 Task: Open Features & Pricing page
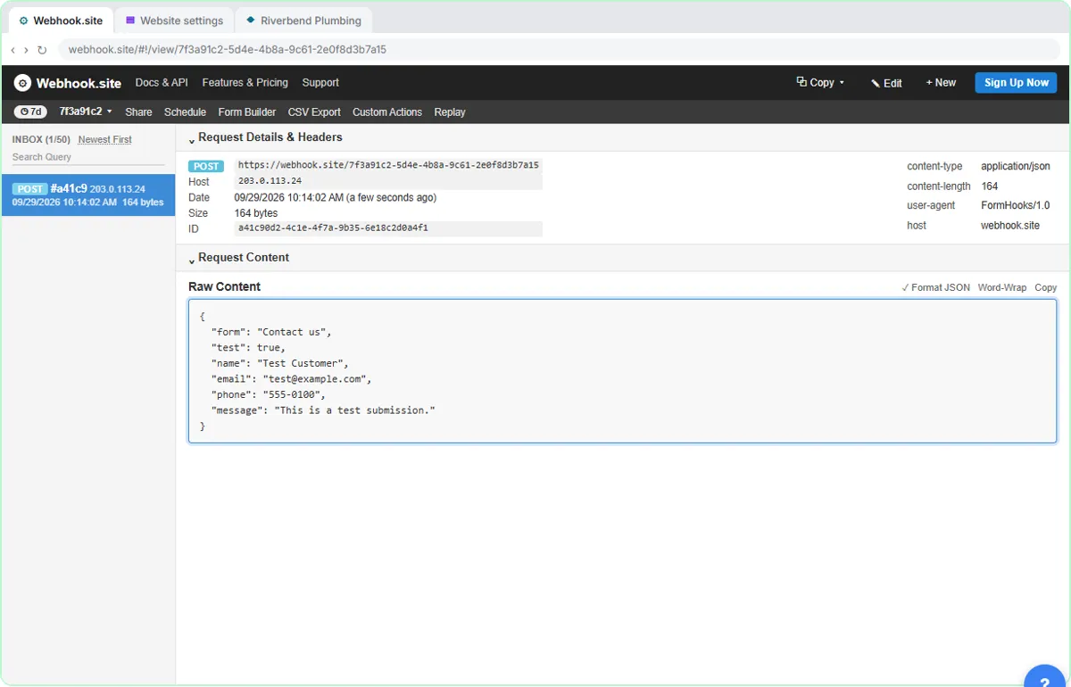point(245,82)
